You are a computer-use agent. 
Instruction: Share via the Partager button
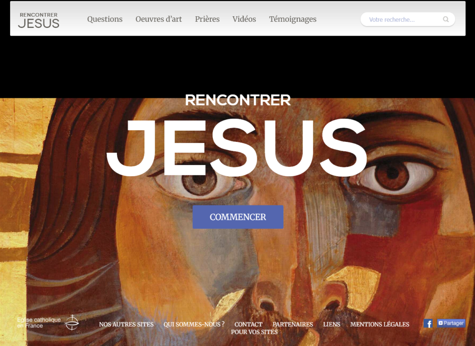click(451, 323)
